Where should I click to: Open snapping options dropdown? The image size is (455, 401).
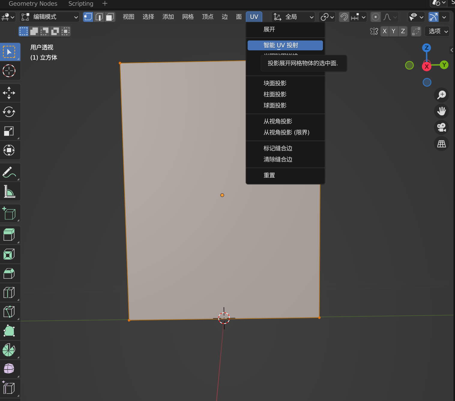click(359, 17)
